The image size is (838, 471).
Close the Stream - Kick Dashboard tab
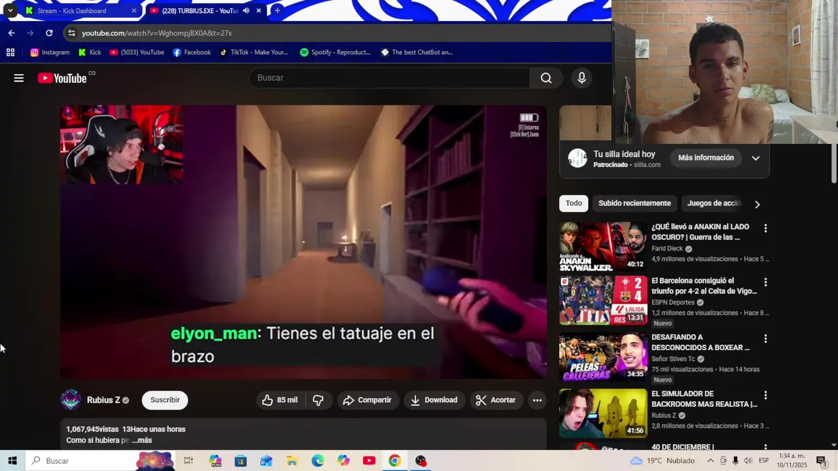point(134,10)
